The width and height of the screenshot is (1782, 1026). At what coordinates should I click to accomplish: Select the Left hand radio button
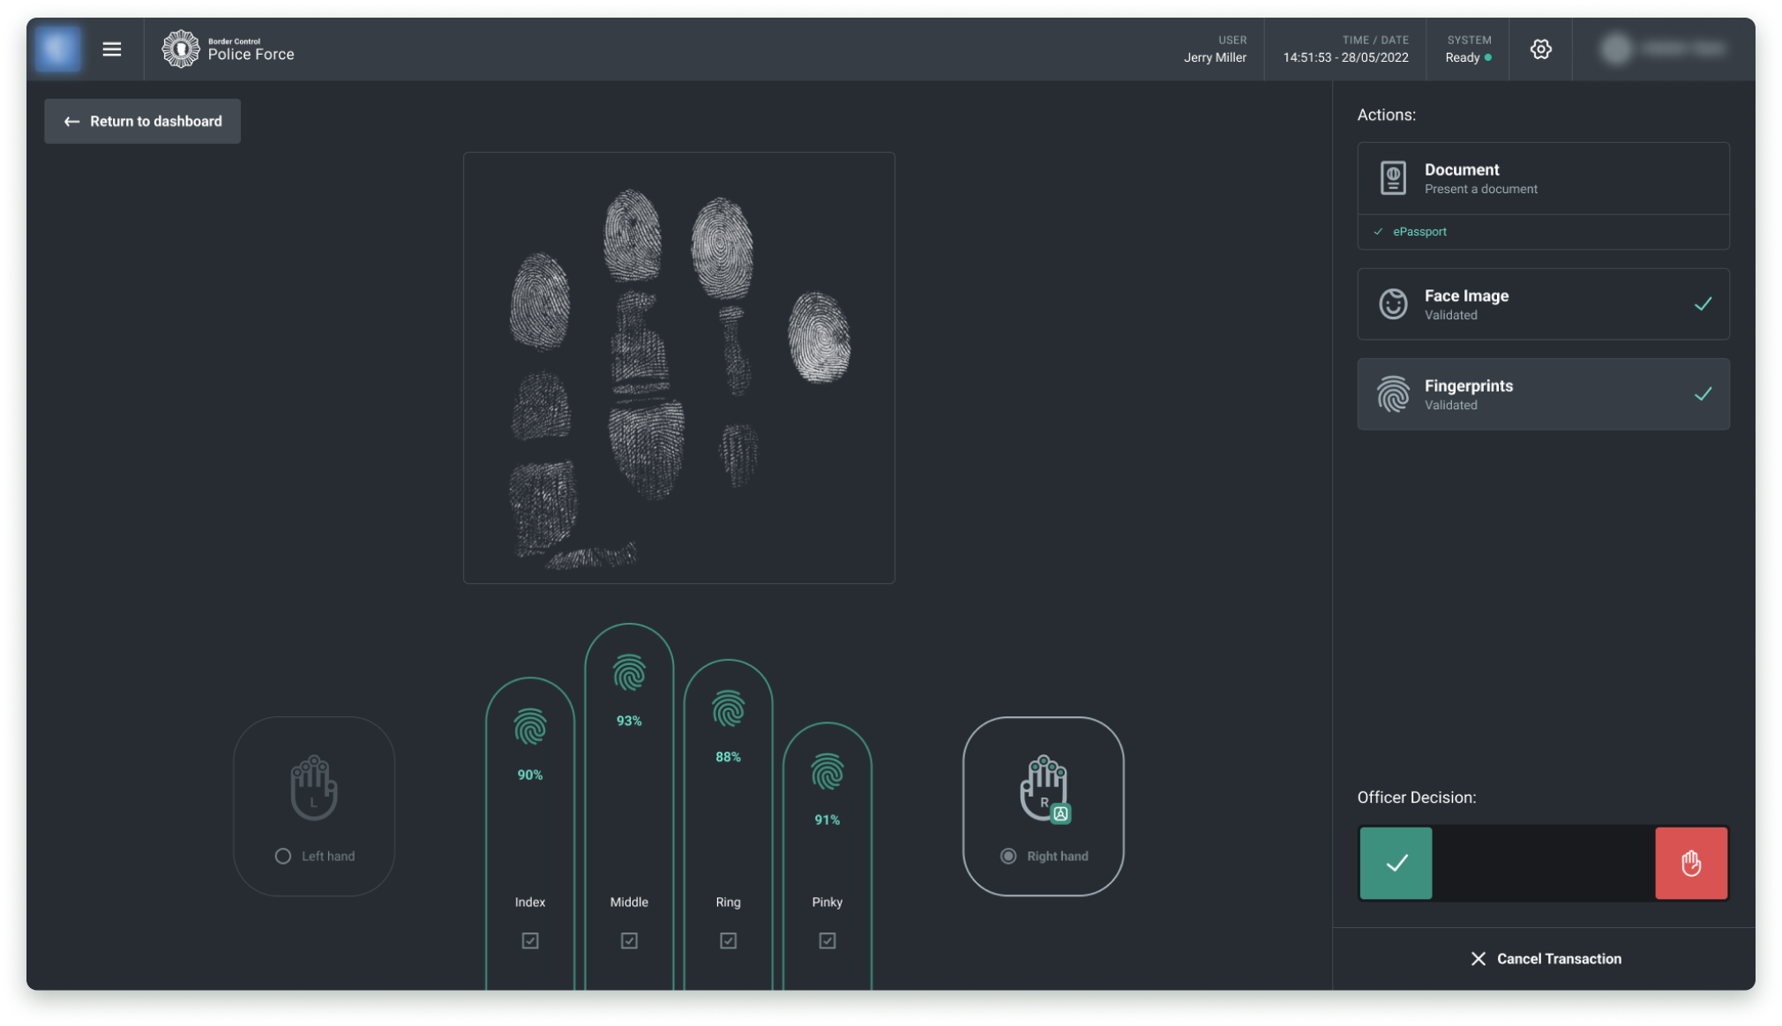(x=283, y=856)
